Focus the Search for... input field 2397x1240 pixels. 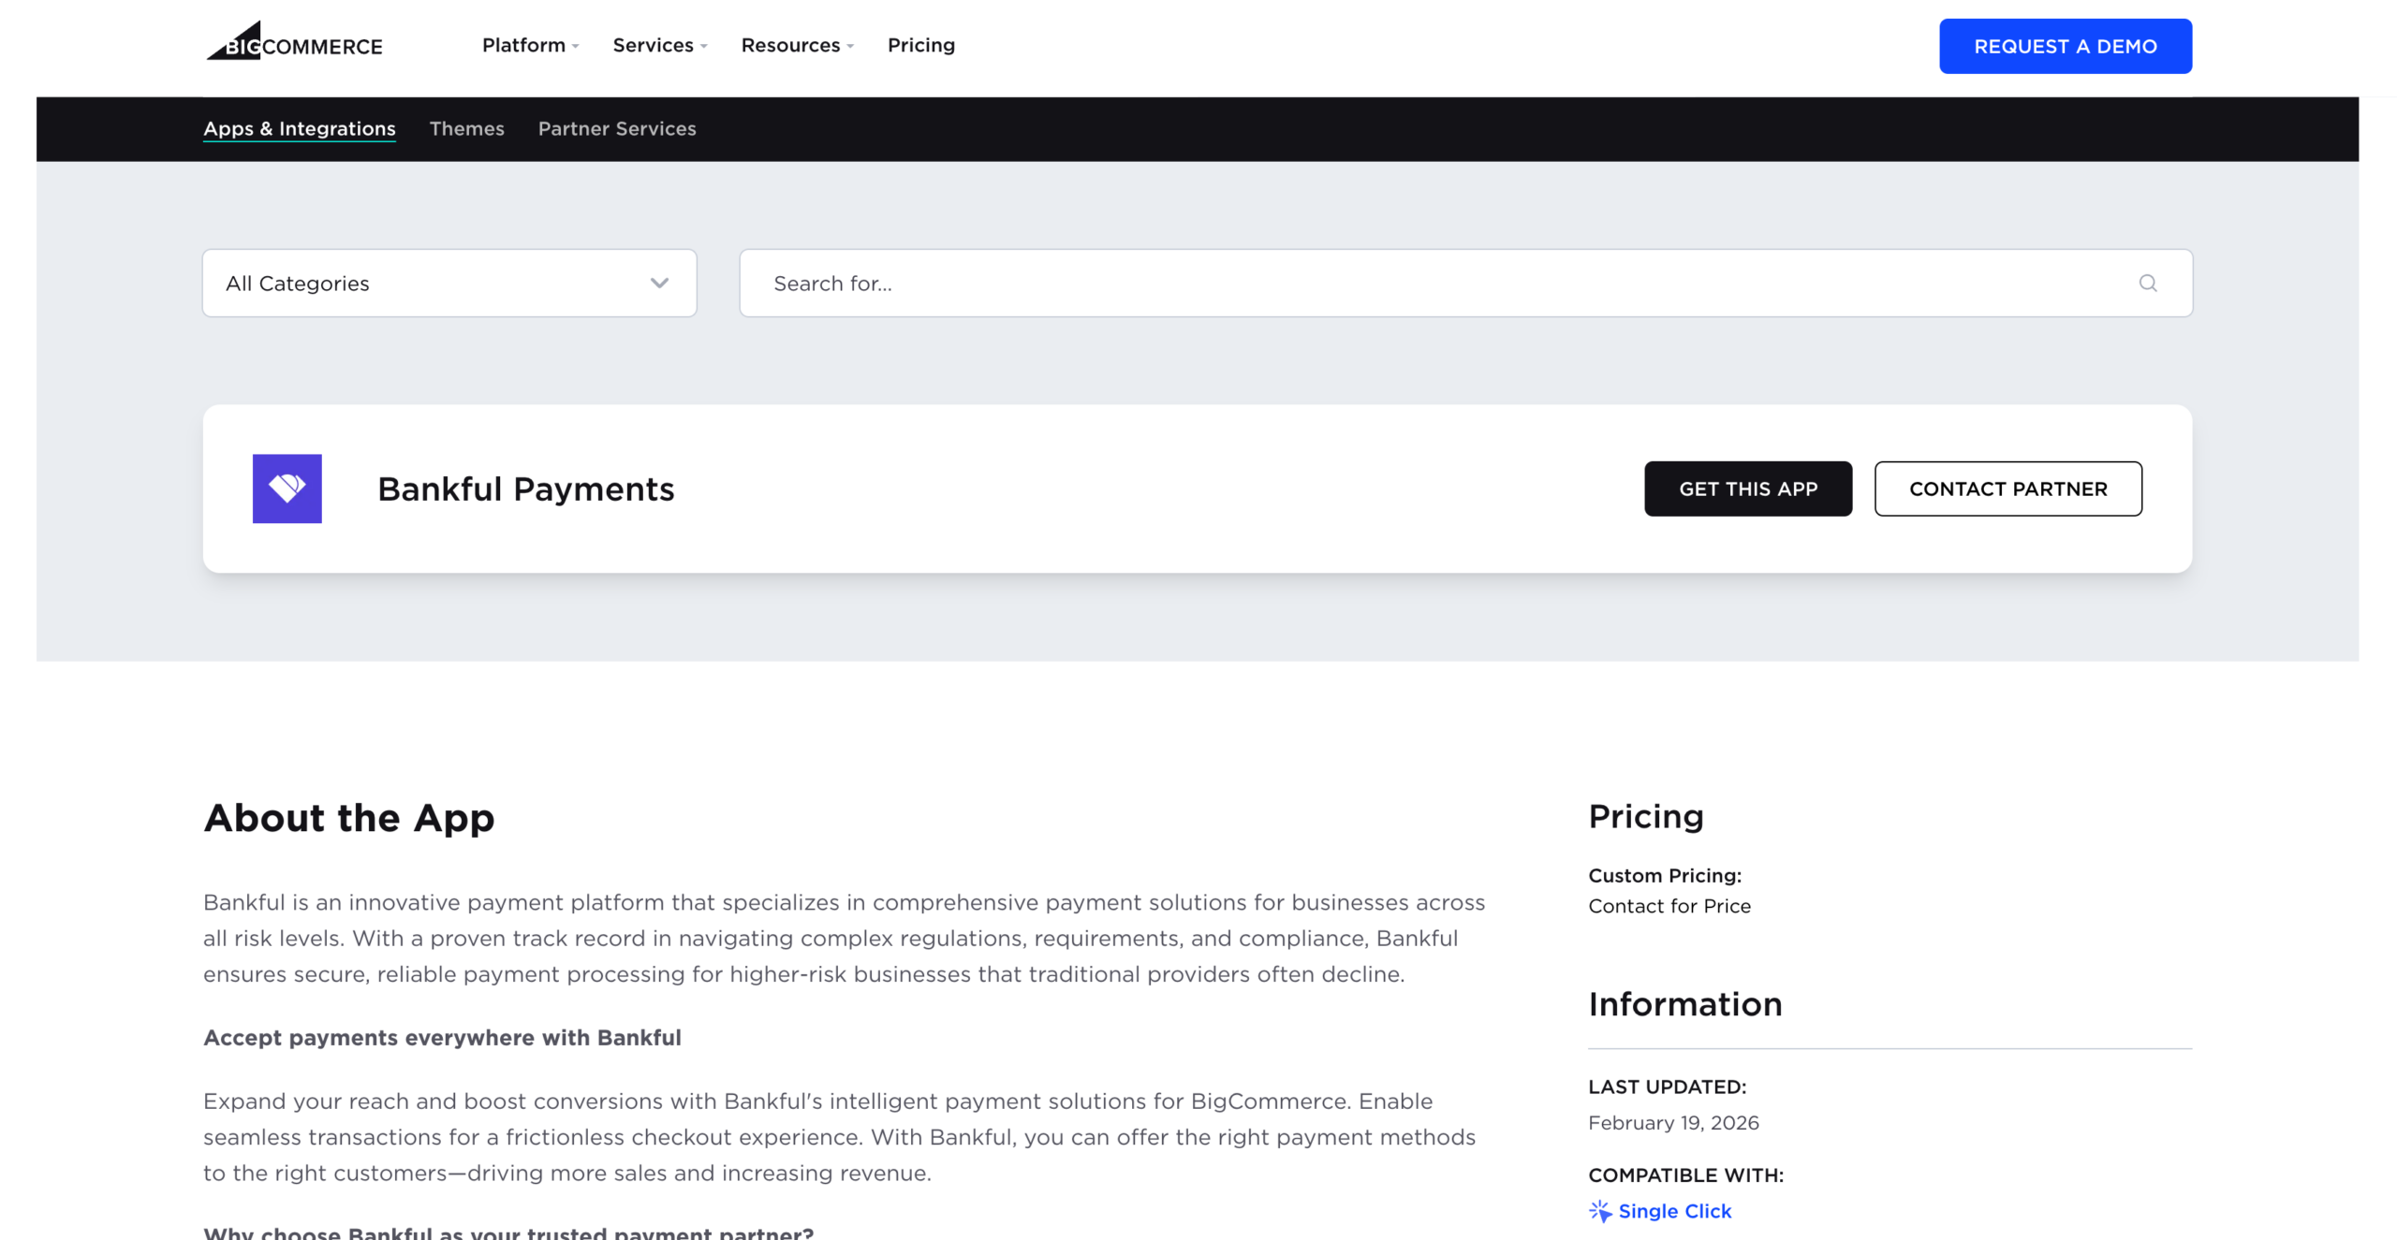1442,283
